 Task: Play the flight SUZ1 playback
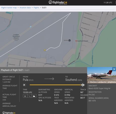(x=24, y=85)
